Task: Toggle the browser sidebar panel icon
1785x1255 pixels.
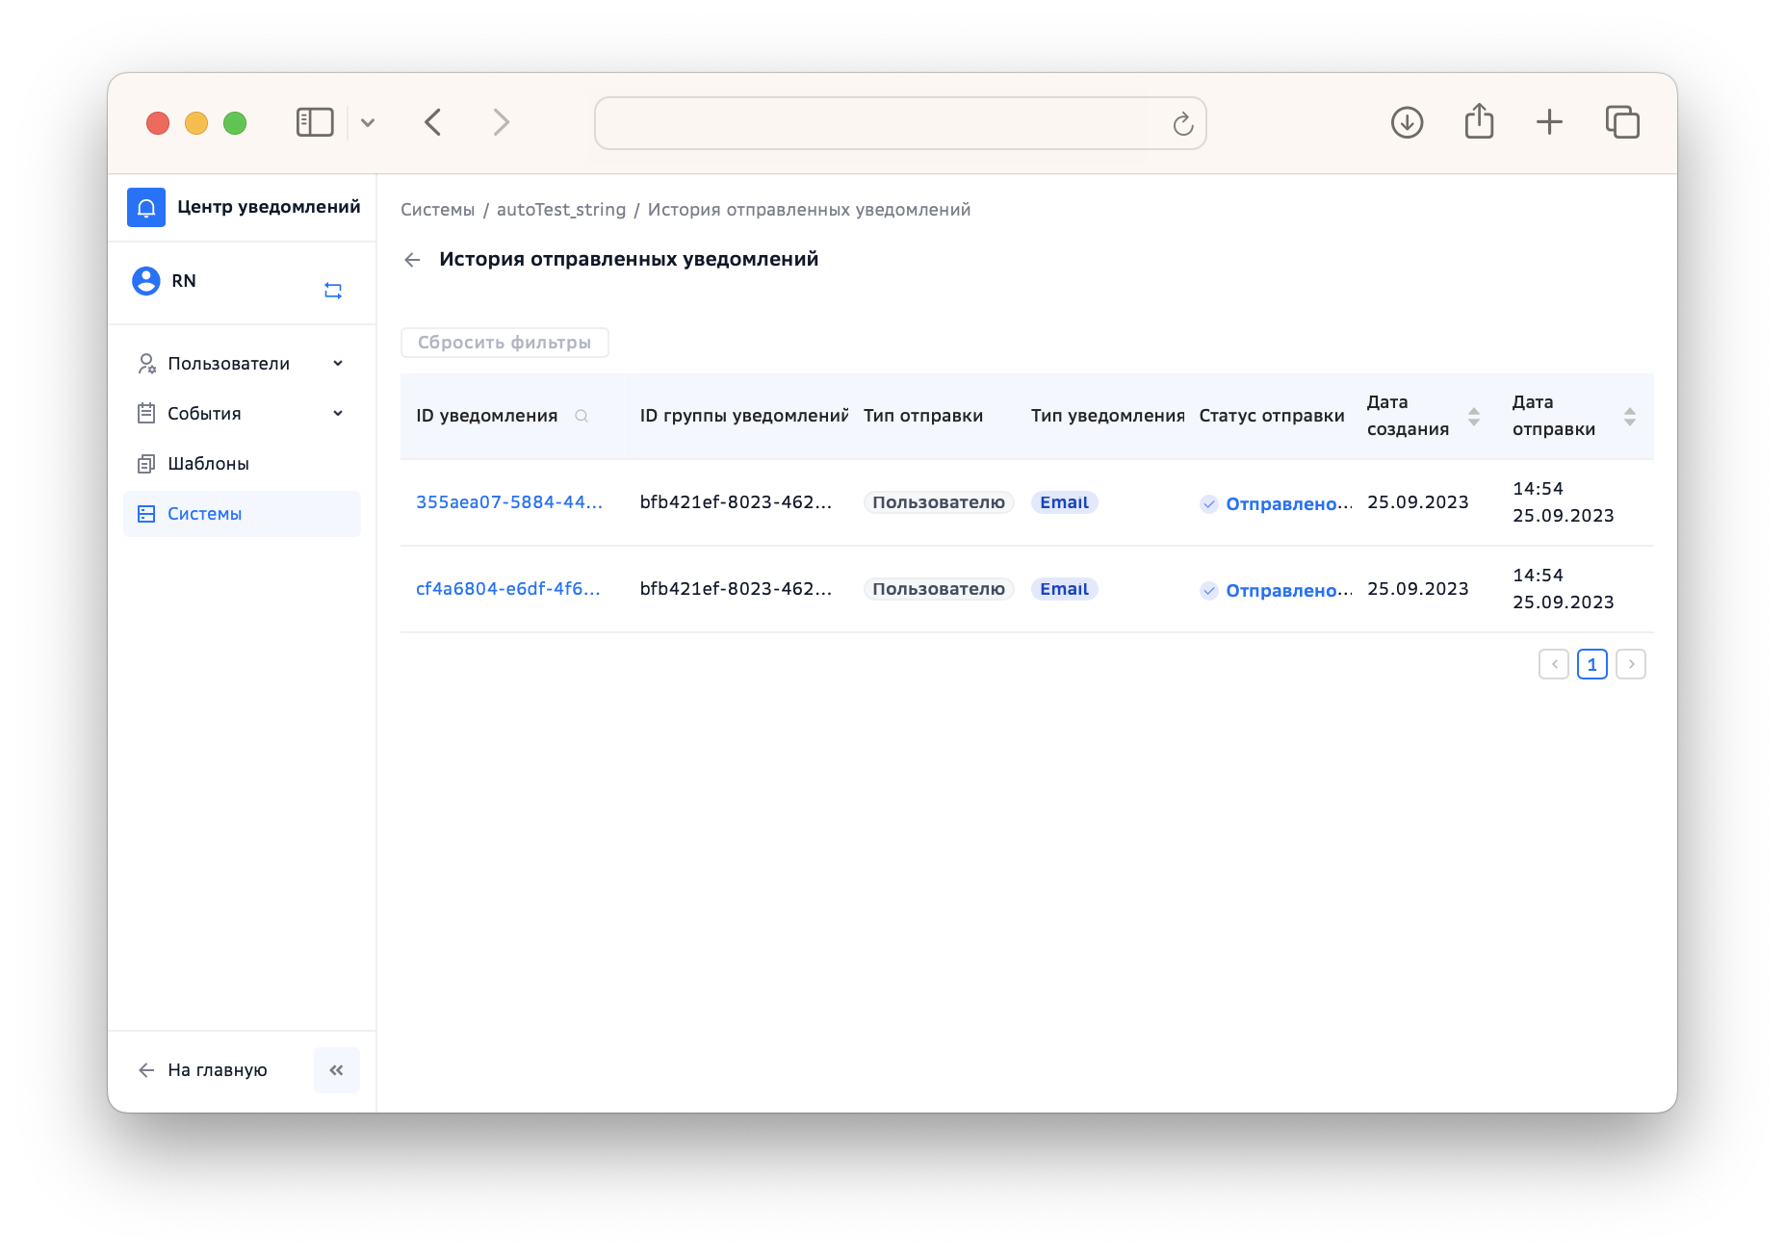Action: 315,122
